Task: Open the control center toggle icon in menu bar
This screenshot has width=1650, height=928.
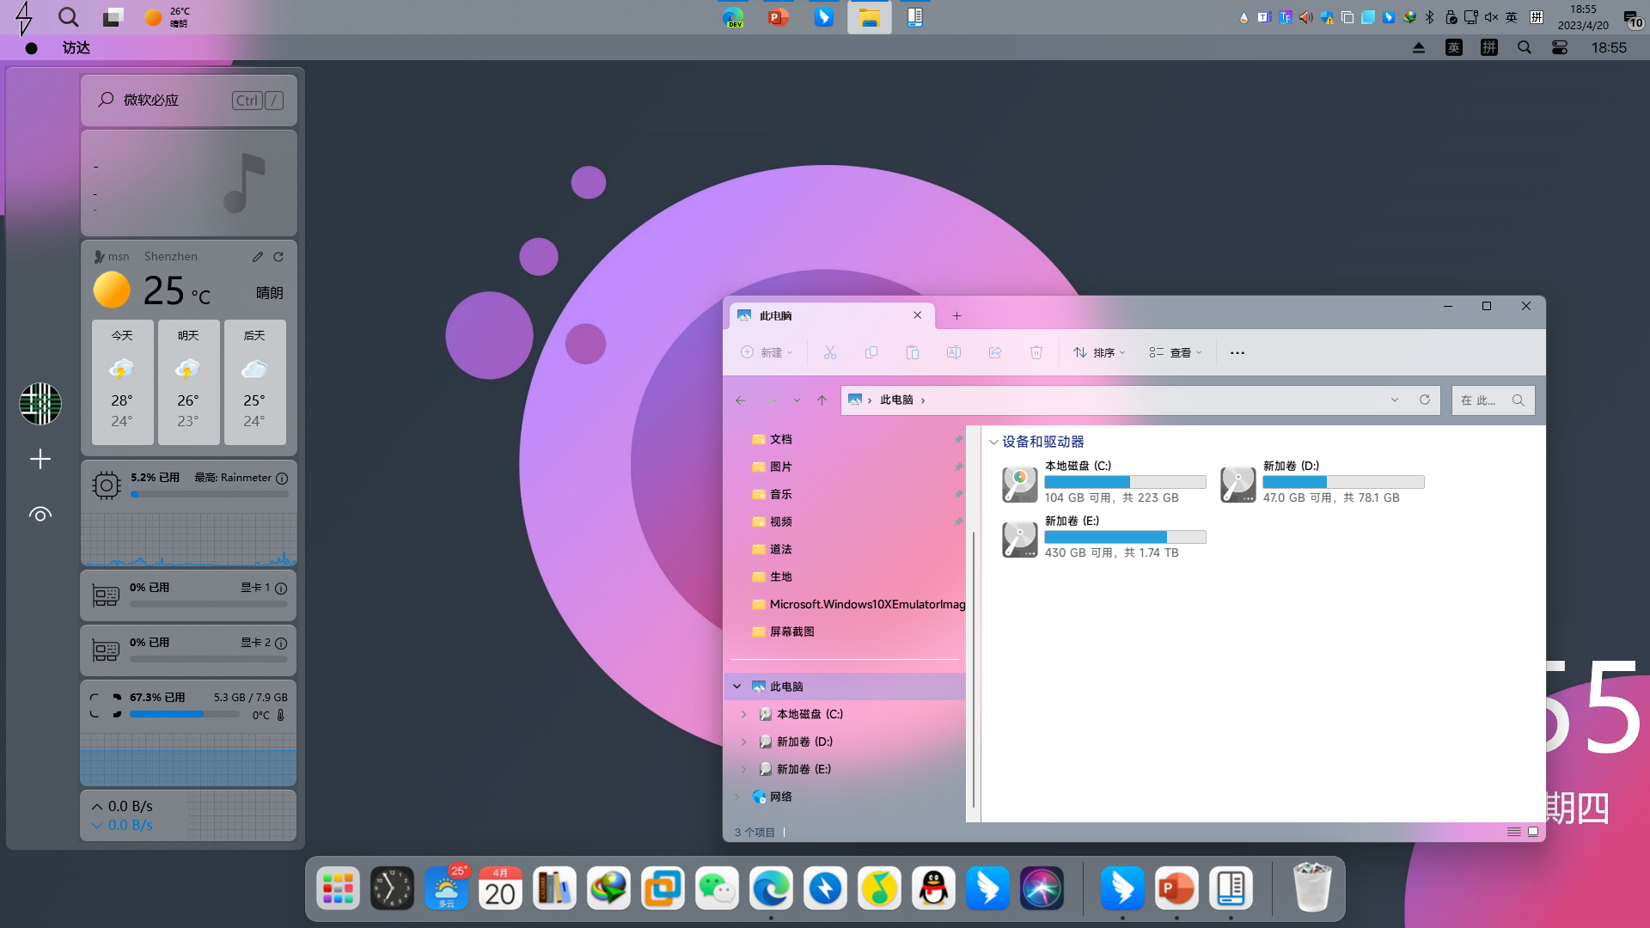Action: click(x=1560, y=48)
